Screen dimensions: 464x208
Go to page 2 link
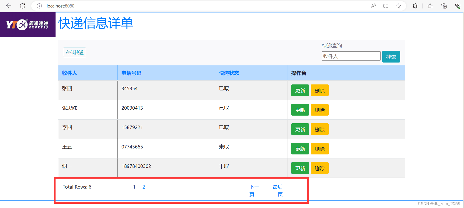pyautogui.click(x=144, y=187)
